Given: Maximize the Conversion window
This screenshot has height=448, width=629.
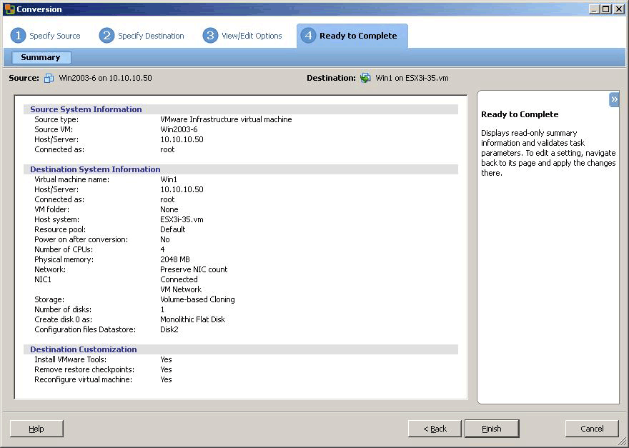Looking at the screenshot, I should click(605, 9).
